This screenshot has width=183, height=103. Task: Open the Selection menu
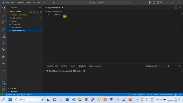click(x=20, y=3)
